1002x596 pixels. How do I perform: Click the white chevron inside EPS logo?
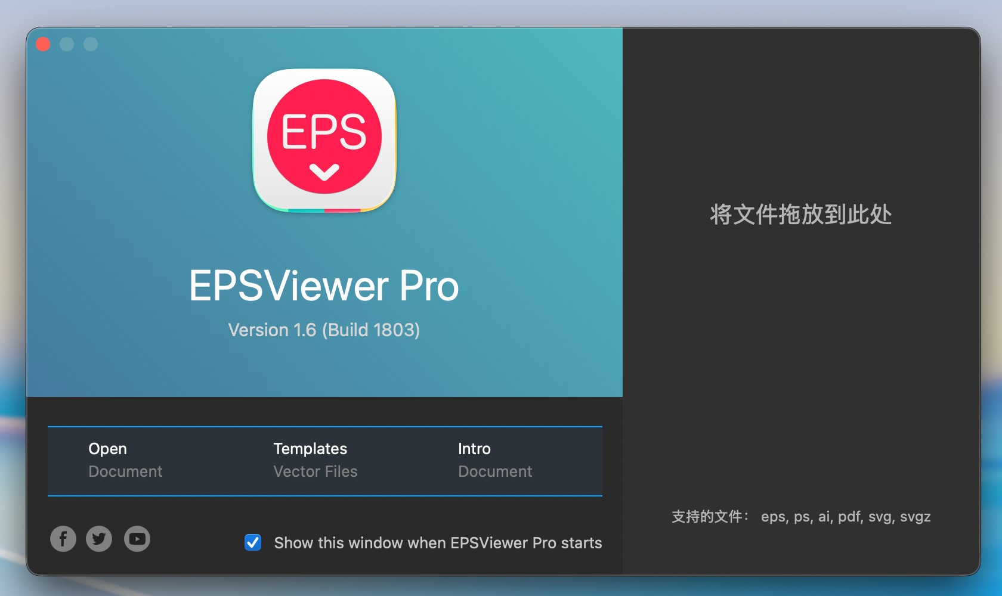tap(324, 172)
